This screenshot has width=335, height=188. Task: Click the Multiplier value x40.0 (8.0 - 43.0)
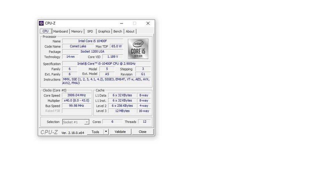point(76,101)
